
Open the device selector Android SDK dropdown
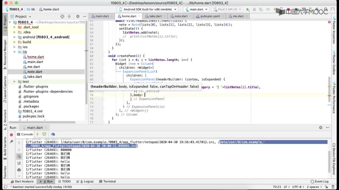click(148, 9)
